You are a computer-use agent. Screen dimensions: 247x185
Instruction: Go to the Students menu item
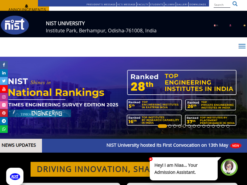[x=157, y=4]
